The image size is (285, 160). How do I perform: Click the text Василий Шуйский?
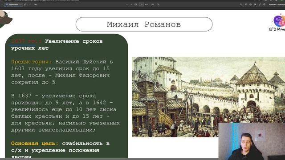[x=81, y=62]
